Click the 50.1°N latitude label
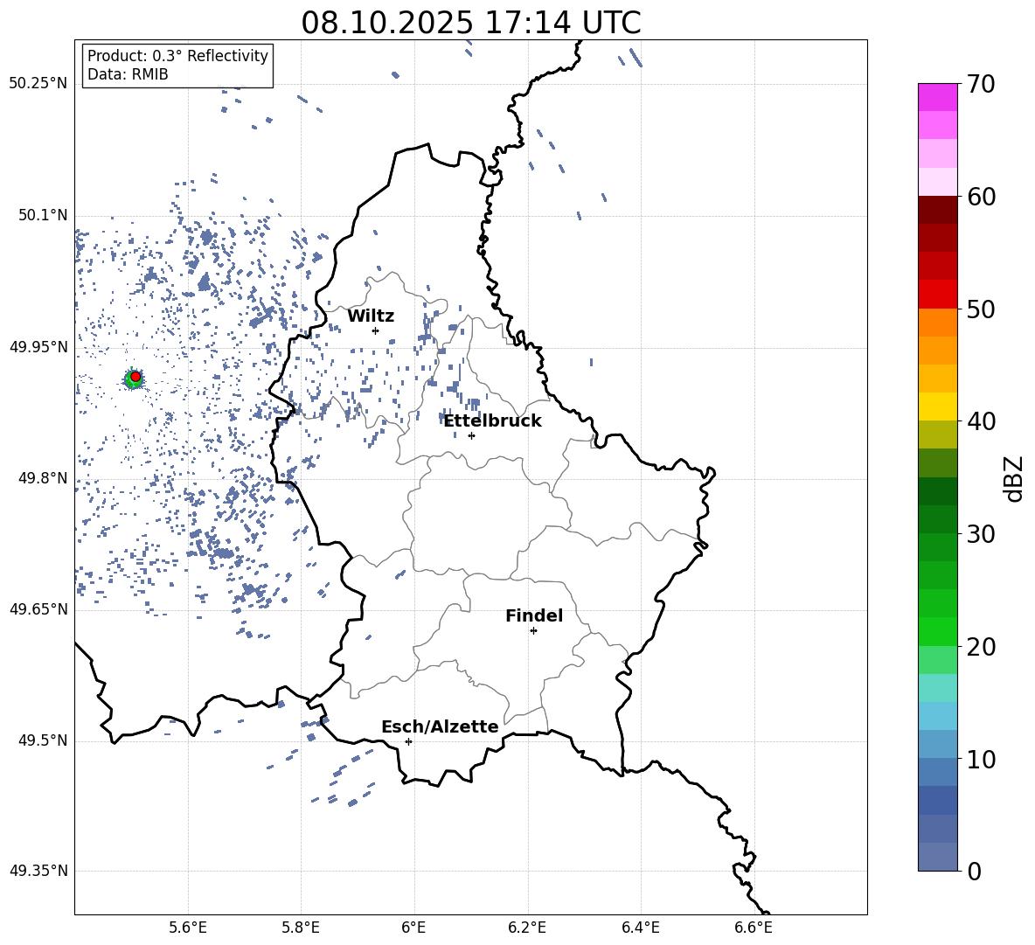 [x=43, y=216]
